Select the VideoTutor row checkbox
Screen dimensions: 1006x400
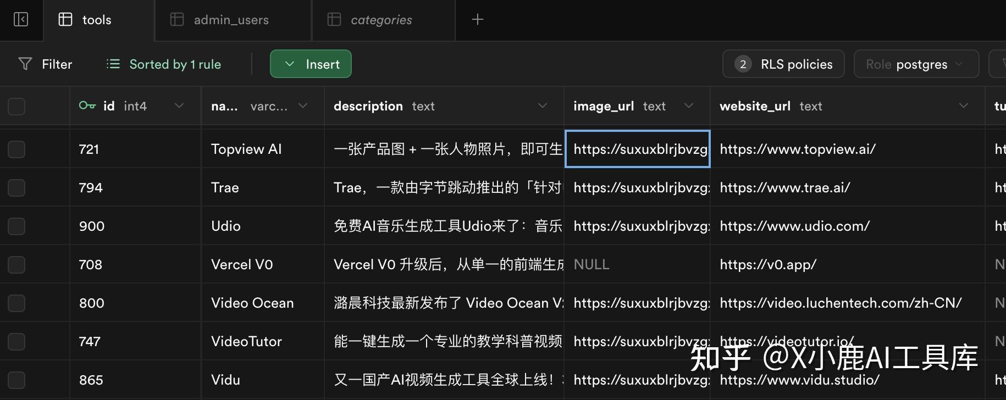[16, 341]
